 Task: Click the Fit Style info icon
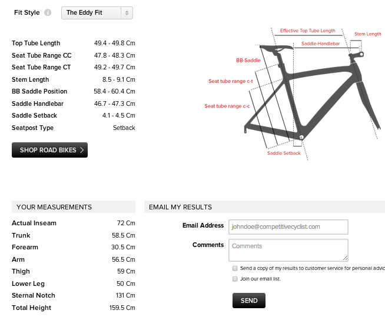click(x=48, y=12)
